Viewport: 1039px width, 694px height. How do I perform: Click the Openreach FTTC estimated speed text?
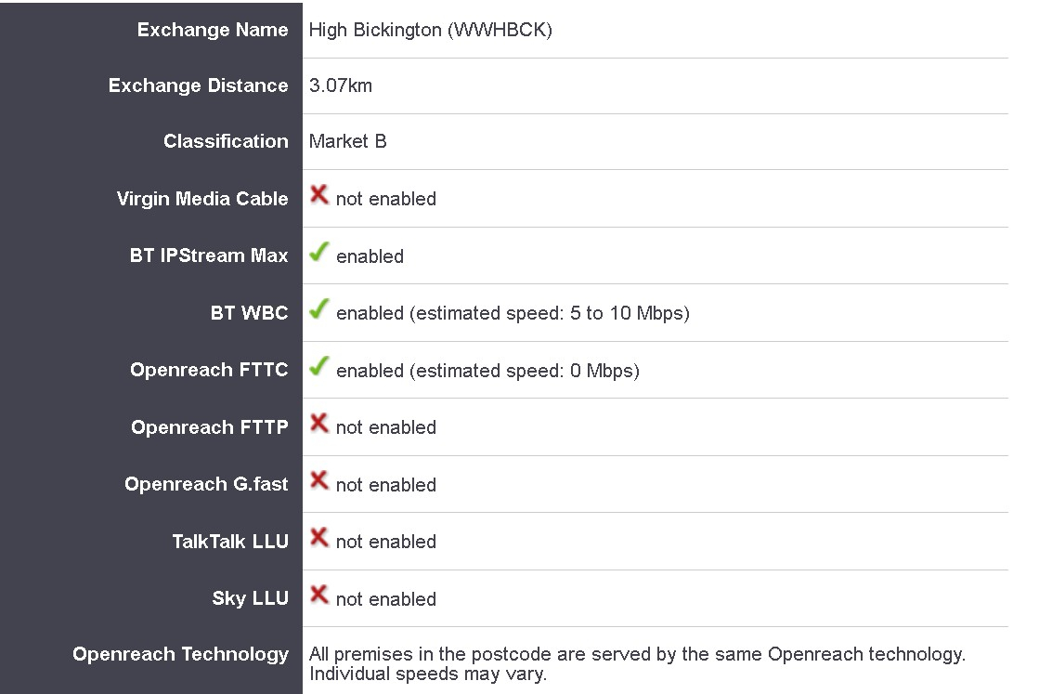click(487, 371)
